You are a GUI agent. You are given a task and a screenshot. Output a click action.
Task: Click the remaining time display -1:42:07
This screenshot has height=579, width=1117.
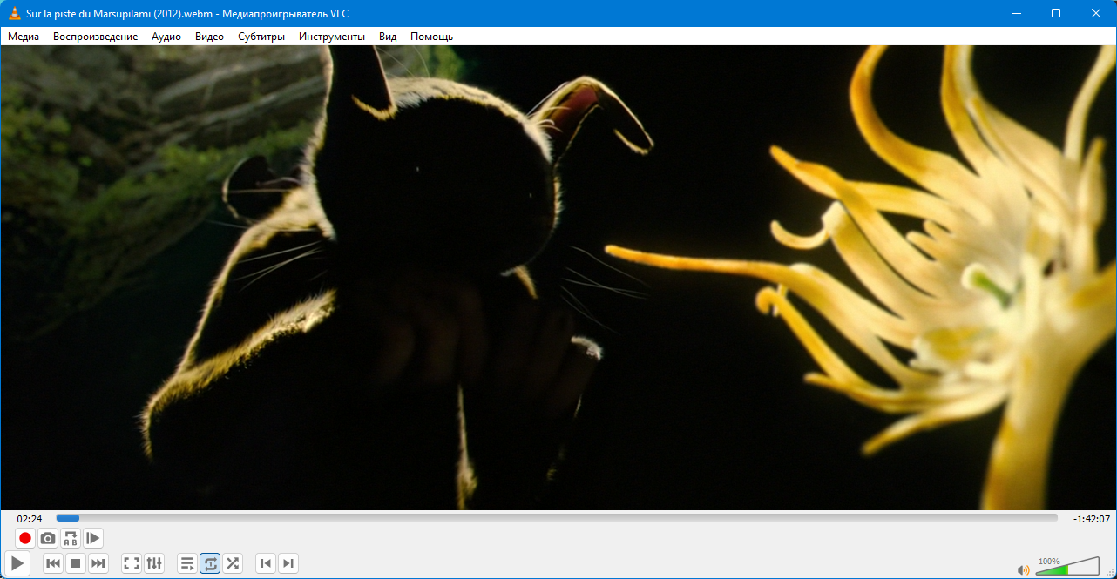pos(1091,519)
